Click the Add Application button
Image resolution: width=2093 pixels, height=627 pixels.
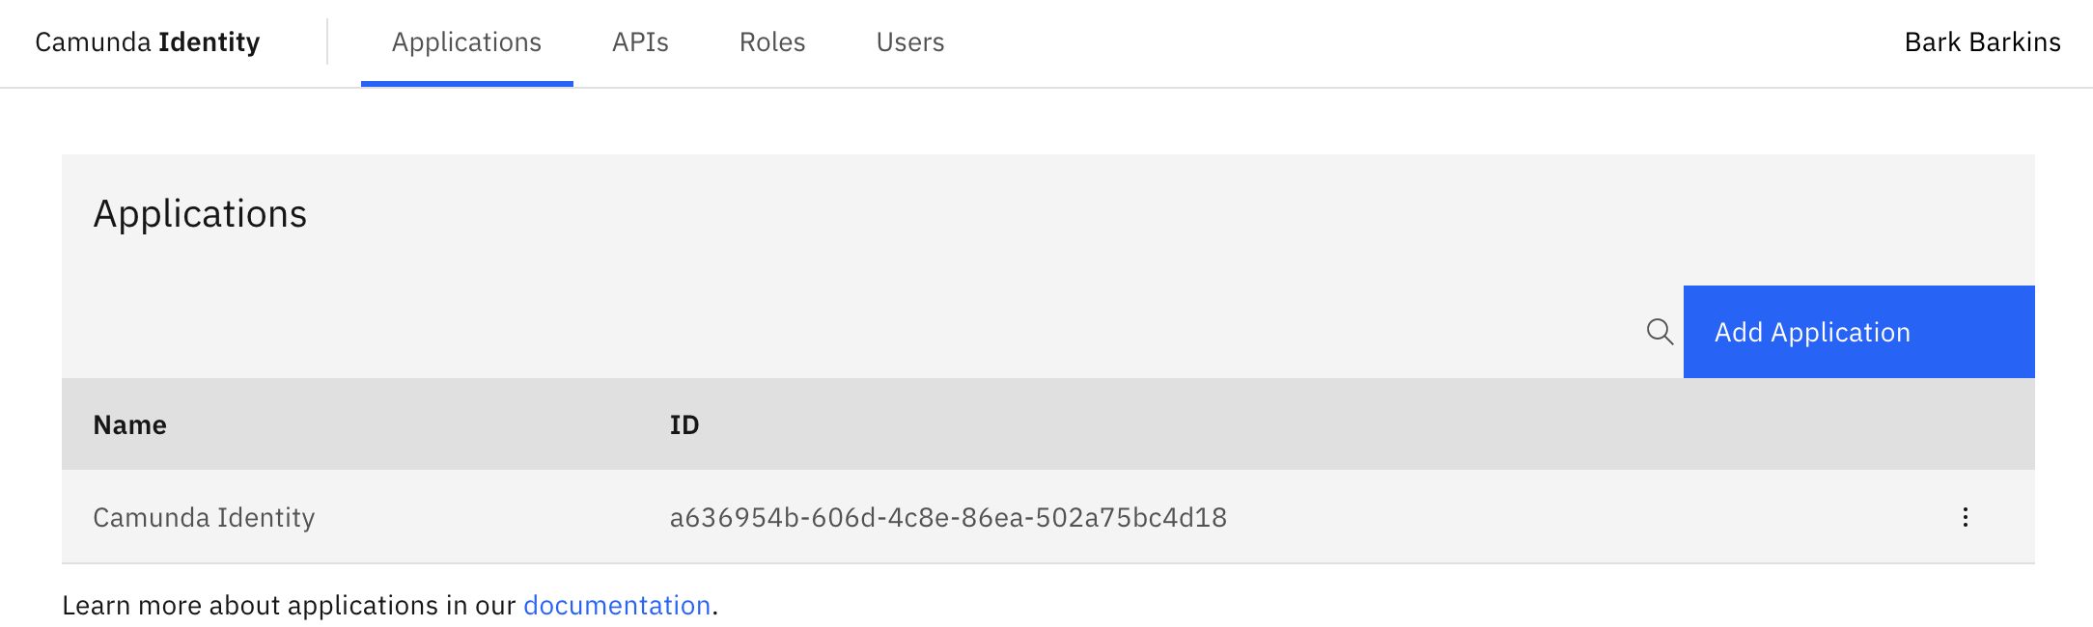pyautogui.click(x=1812, y=331)
